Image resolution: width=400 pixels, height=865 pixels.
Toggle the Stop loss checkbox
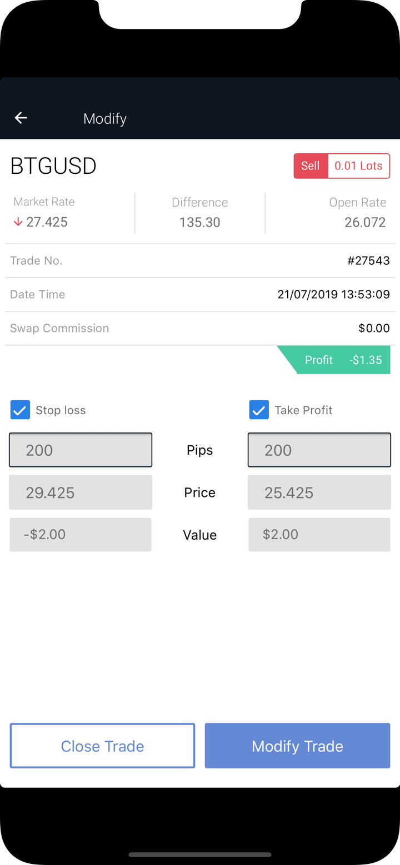tap(20, 410)
